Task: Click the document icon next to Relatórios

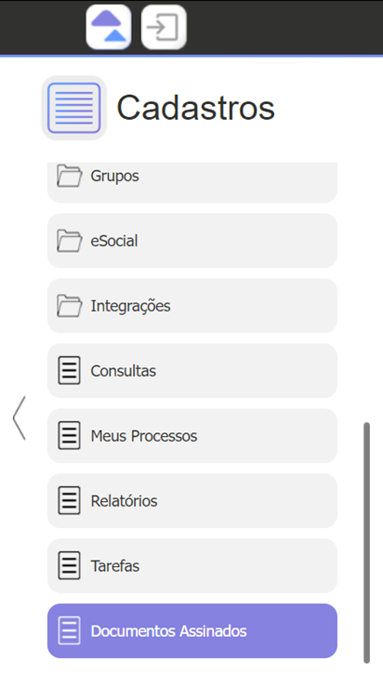Action: (69, 500)
